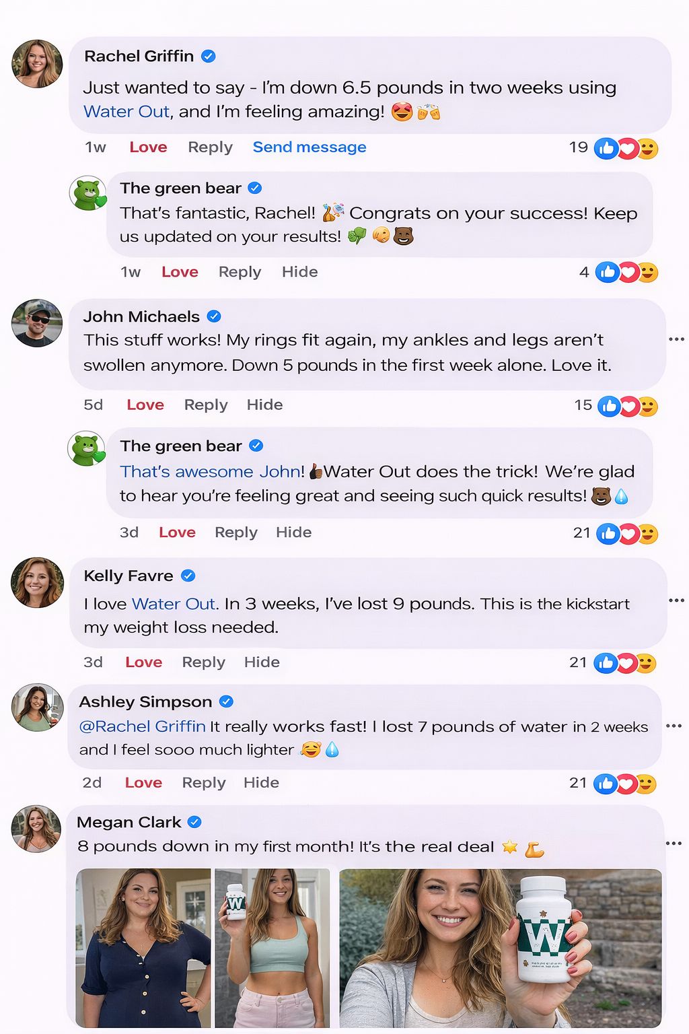Toggle Love on Ashley Simpson's comment
689x1034 pixels.
tap(143, 783)
